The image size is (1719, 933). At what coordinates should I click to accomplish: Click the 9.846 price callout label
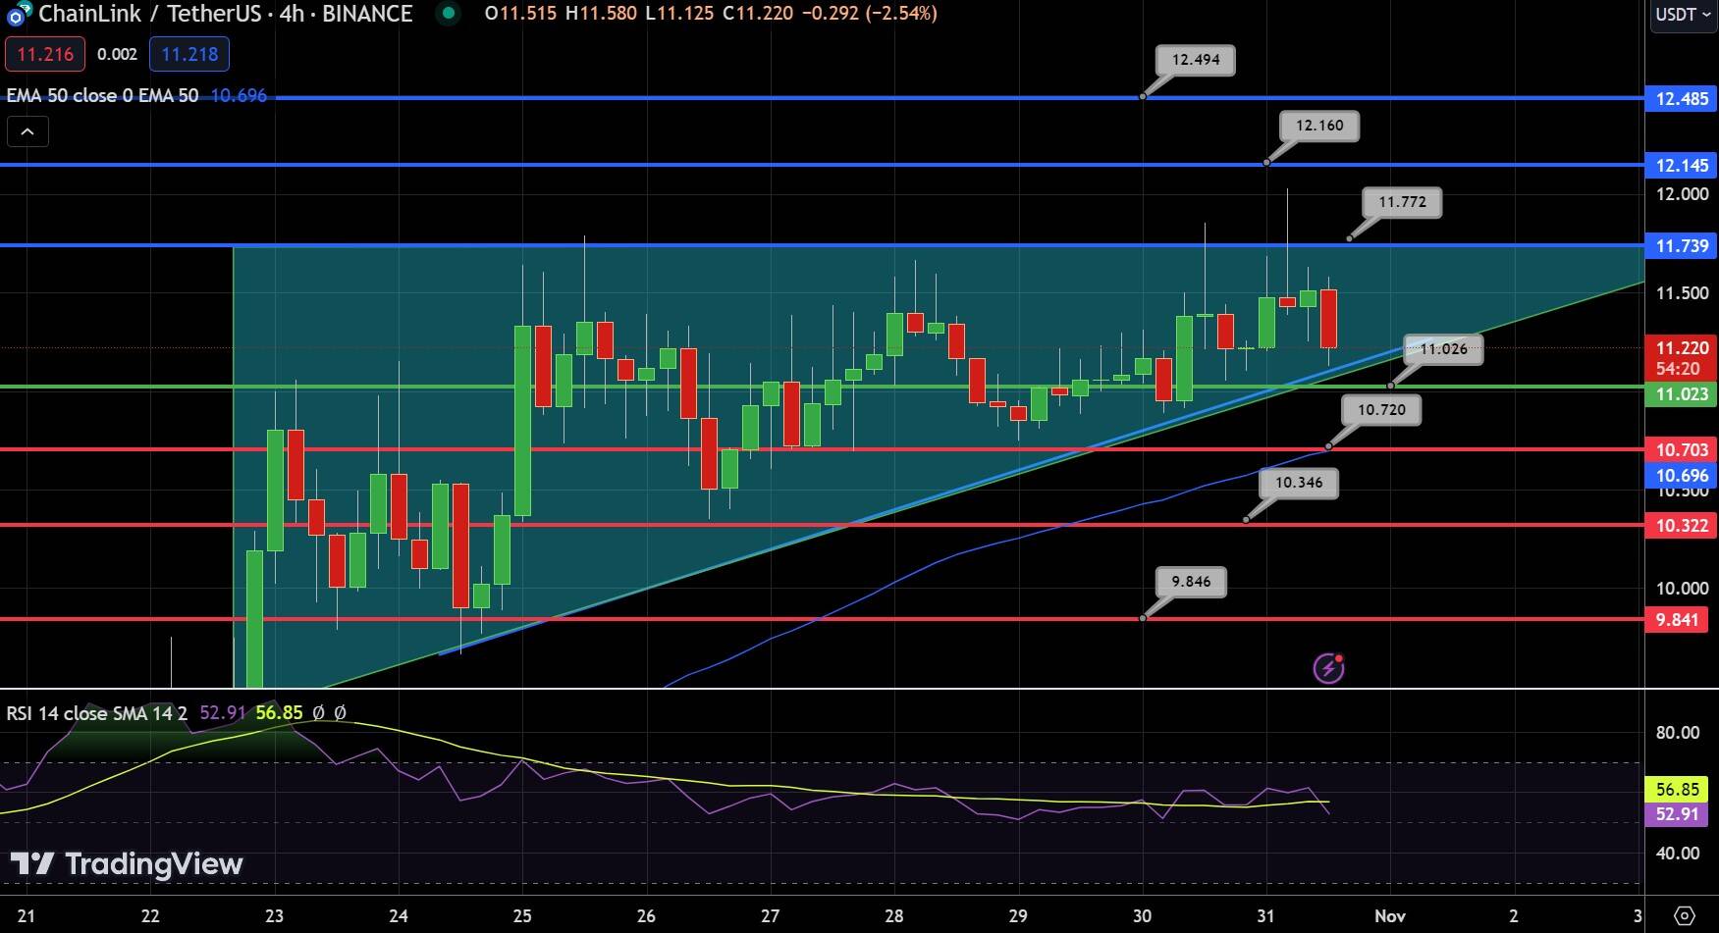(x=1191, y=582)
